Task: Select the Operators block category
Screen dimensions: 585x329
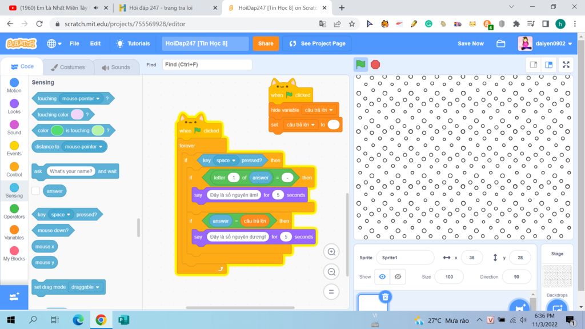Action: (14, 212)
